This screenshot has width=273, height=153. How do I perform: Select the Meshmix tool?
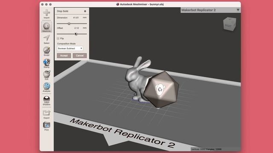pos(46,27)
